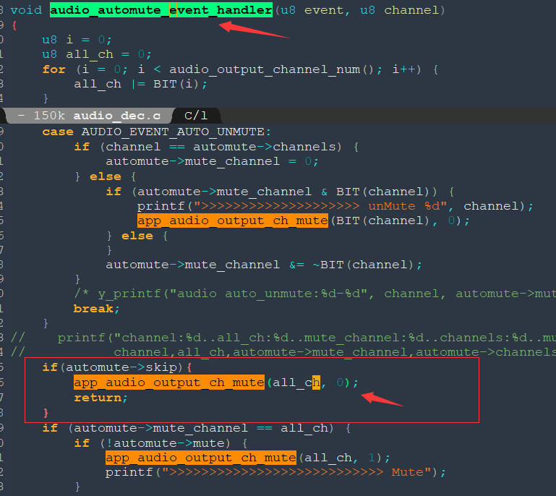Screen dimensions: 556x496
Task: Click the 'void' return type keyword
Action: point(26,10)
